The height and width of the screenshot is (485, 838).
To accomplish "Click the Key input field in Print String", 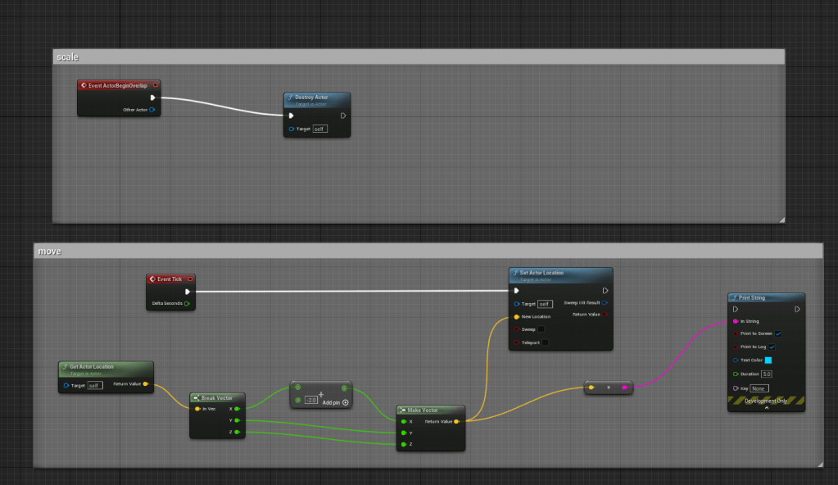I will click(x=759, y=388).
